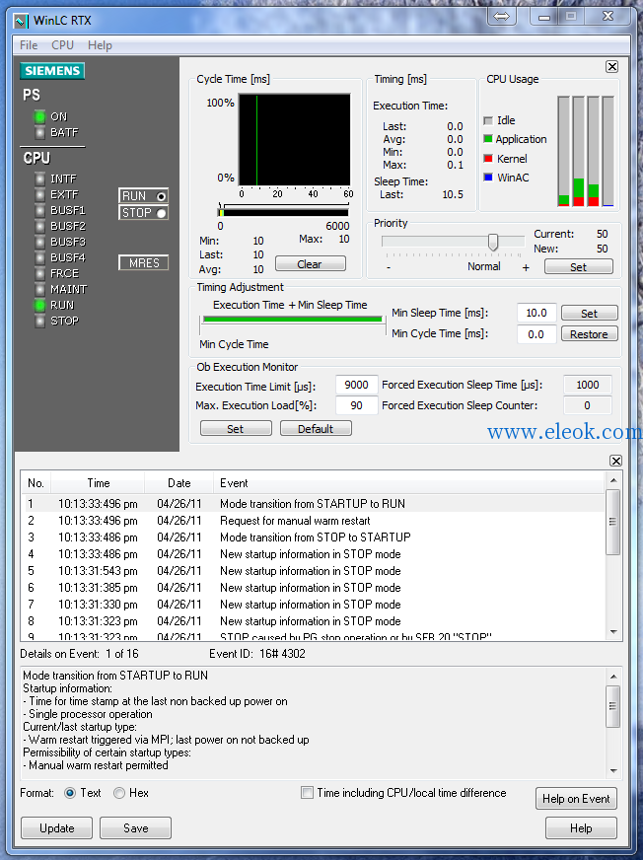Click the cycle time range slider bar
Image resolution: width=643 pixels, height=860 pixels.
pos(284,211)
